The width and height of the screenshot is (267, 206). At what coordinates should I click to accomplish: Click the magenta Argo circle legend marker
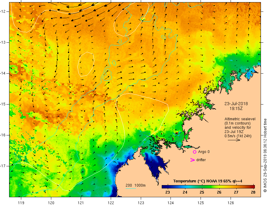pos(194,152)
